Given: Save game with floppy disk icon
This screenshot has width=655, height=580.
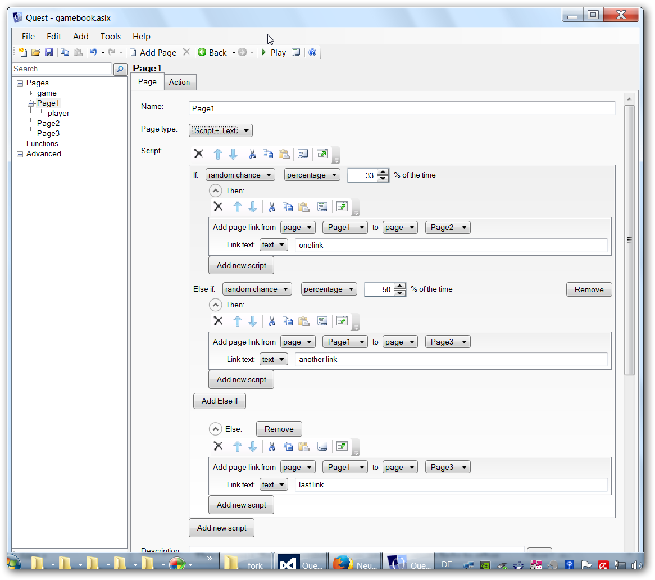Looking at the screenshot, I should (x=49, y=52).
